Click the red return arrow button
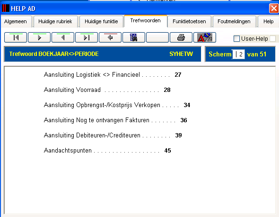Image resolution: width=279 pixels, height=217 pixels. (110, 37)
